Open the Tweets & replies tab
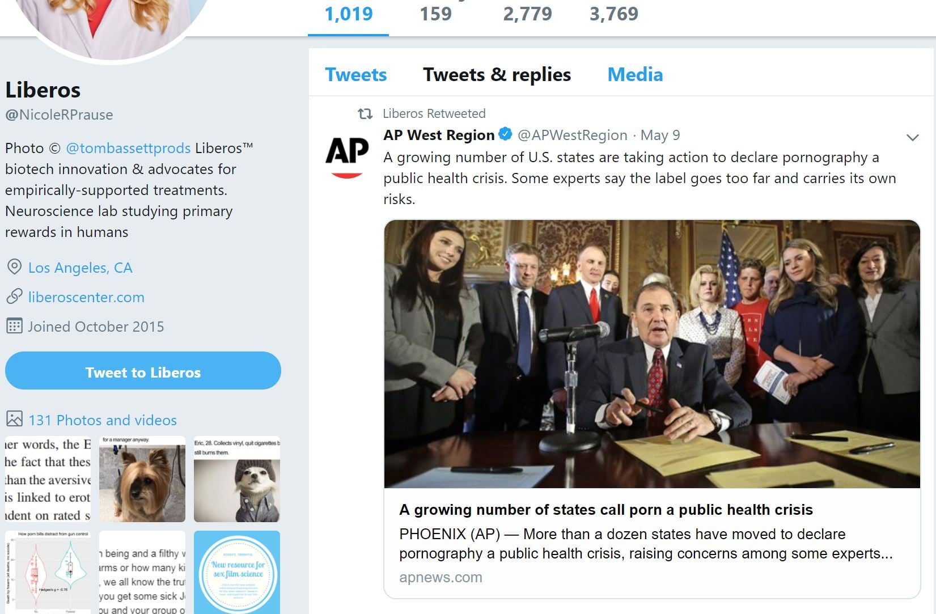Screen dimensions: 936x614 (497, 74)
